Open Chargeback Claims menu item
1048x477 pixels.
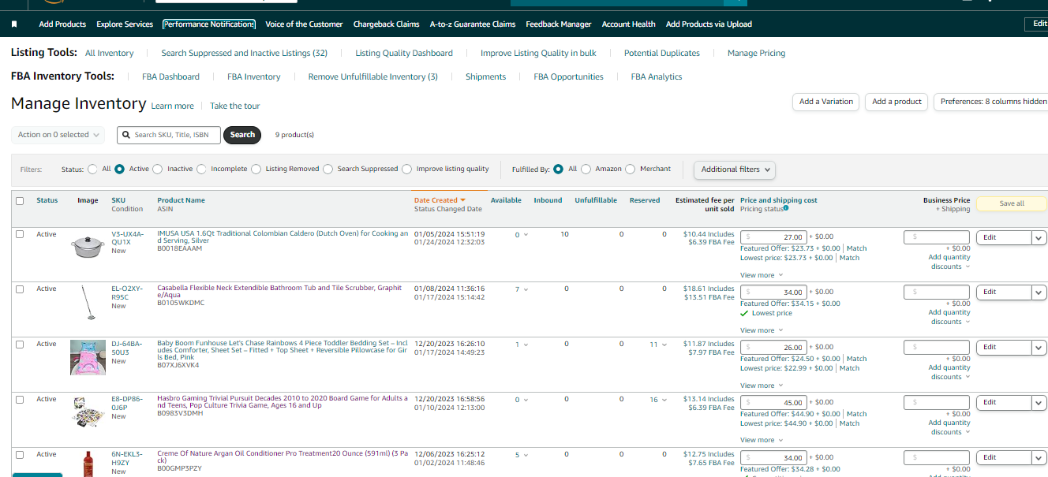tap(387, 24)
